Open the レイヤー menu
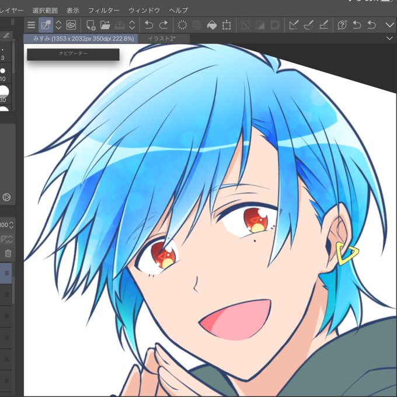 click(12, 11)
